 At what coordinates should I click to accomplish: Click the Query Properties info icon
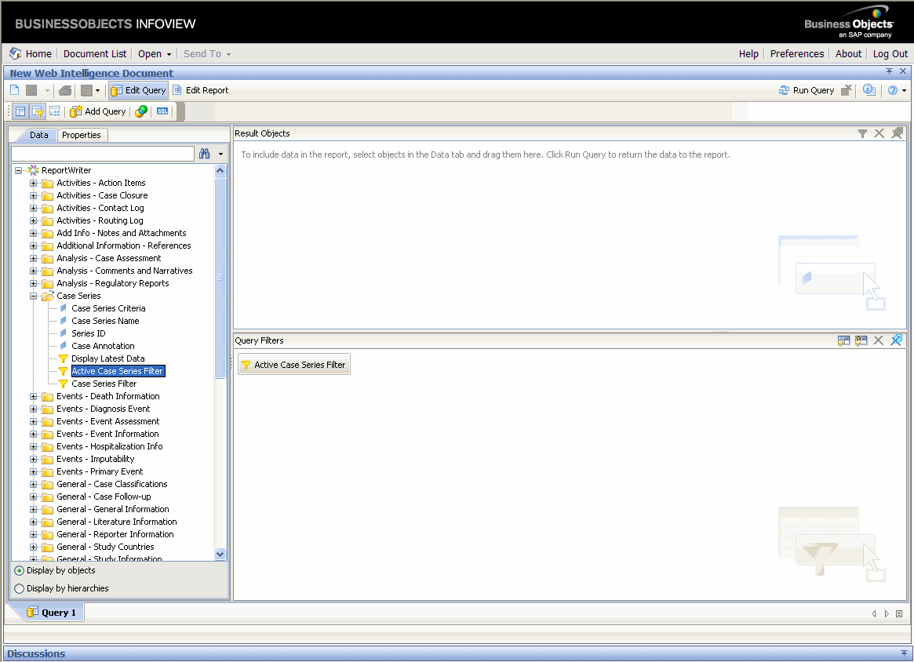point(869,90)
